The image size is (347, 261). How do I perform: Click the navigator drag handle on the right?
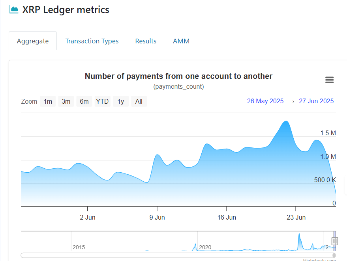point(334,241)
